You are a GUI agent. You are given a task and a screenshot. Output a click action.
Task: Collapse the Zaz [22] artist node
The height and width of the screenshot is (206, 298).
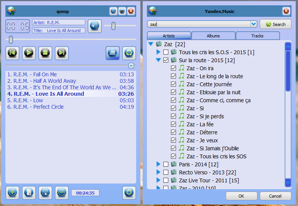point(151,44)
